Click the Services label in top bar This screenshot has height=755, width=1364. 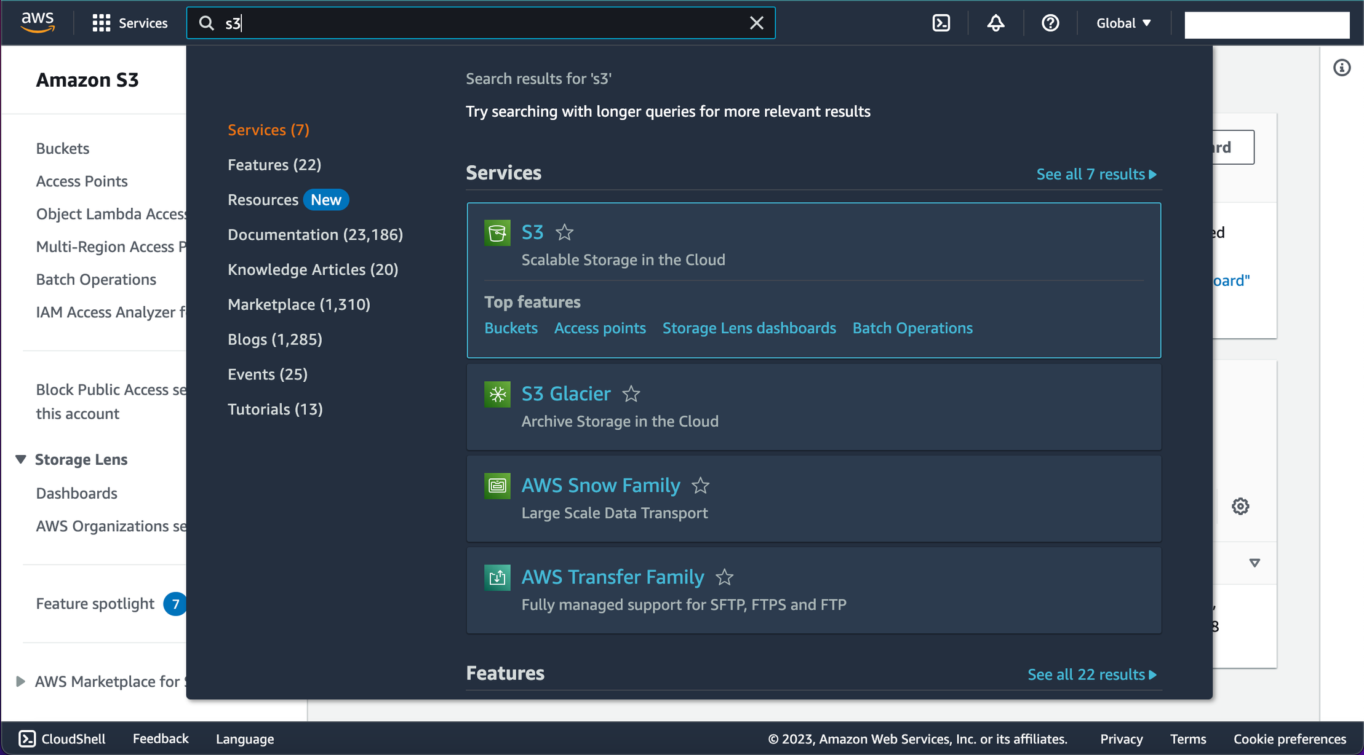143,23
